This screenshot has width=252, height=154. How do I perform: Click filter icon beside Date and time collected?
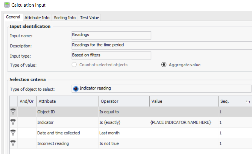coord(13,133)
